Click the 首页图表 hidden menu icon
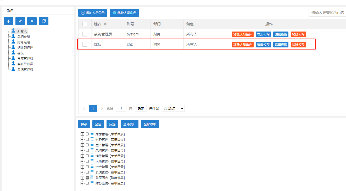The width and height of the screenshot is (346, 191). tap(92, 178)
